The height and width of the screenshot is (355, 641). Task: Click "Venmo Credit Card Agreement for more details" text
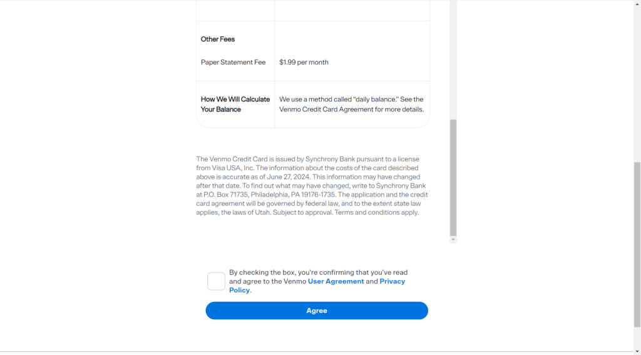[x=352, y=109]
